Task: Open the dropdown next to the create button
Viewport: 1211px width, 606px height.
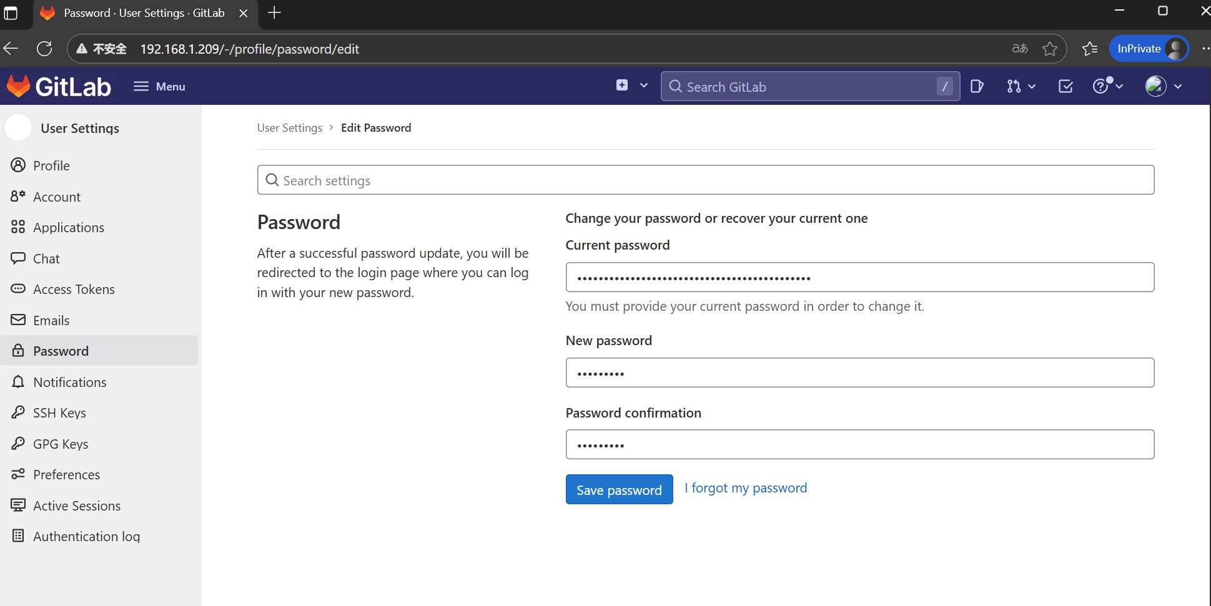Action: (643, 85)
